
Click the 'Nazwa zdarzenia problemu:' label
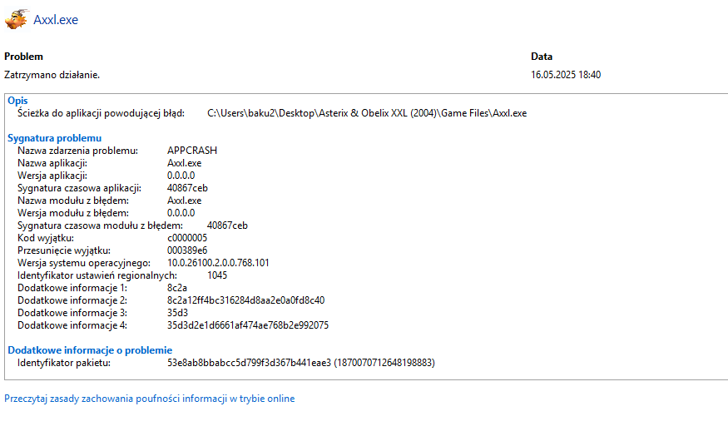tap(77, 151)
